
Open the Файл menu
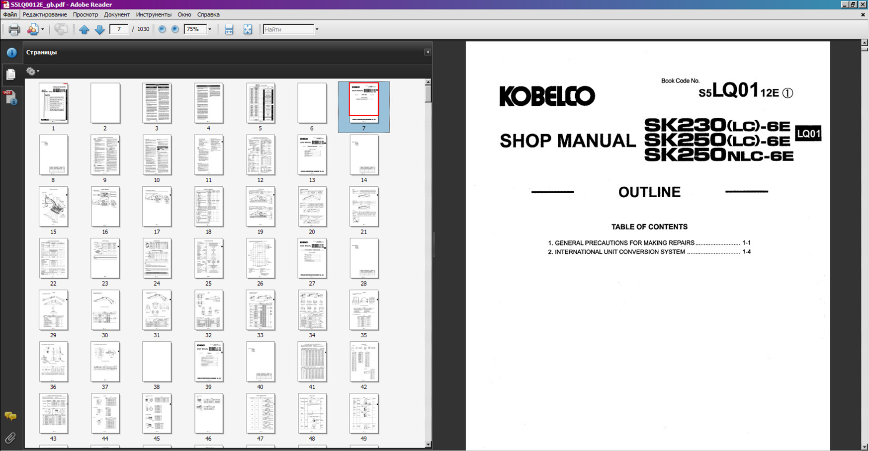coord(10,14)
